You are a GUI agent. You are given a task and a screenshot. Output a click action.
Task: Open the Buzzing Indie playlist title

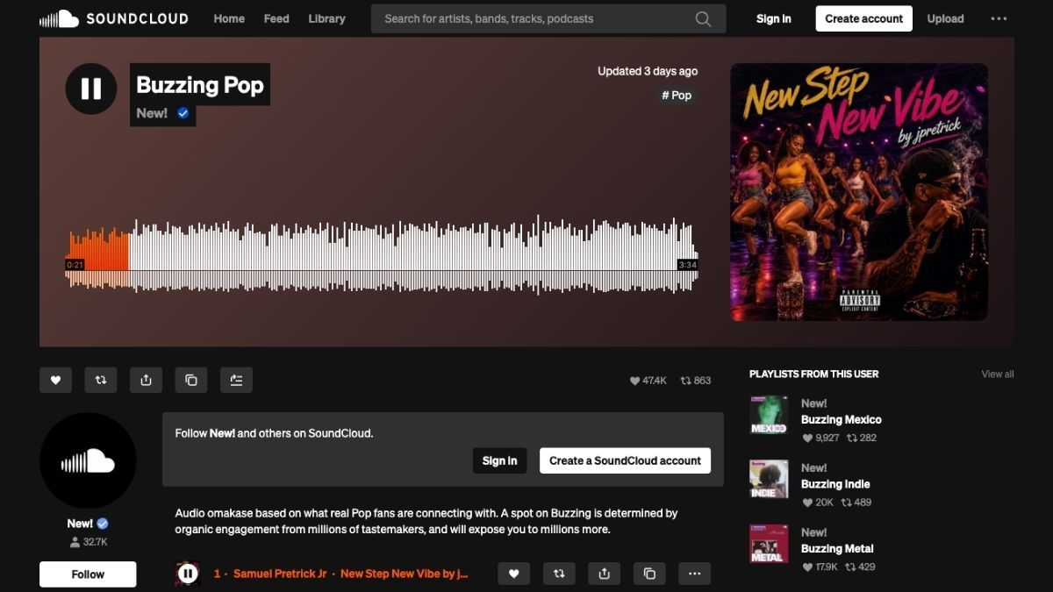[835, 484]
